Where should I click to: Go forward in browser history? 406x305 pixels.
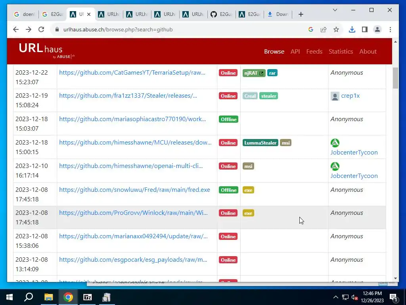click(29, 29)
